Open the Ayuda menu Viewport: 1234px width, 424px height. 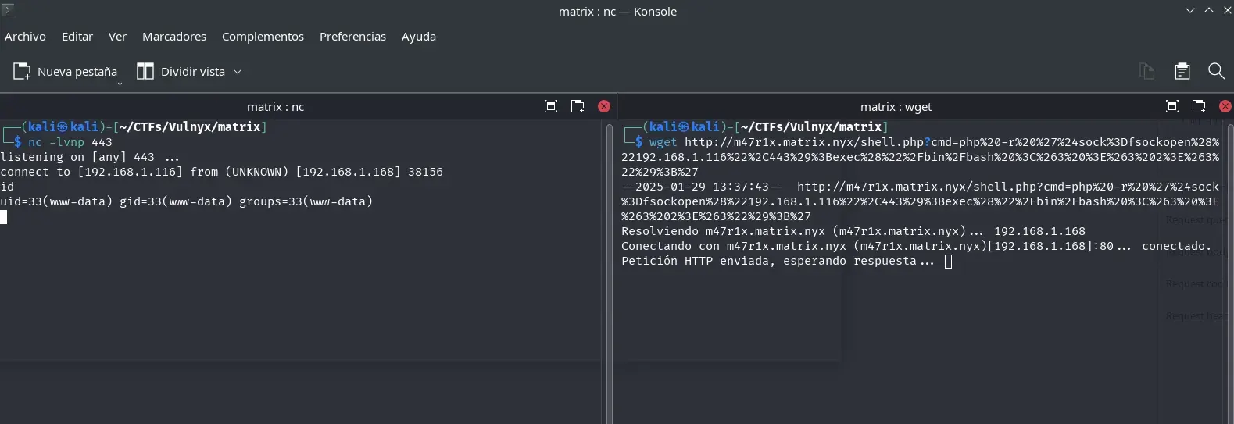tap(419, 37)
